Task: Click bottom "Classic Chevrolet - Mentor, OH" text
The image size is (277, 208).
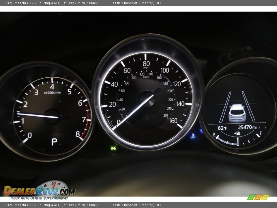Action: pos(135,205)
